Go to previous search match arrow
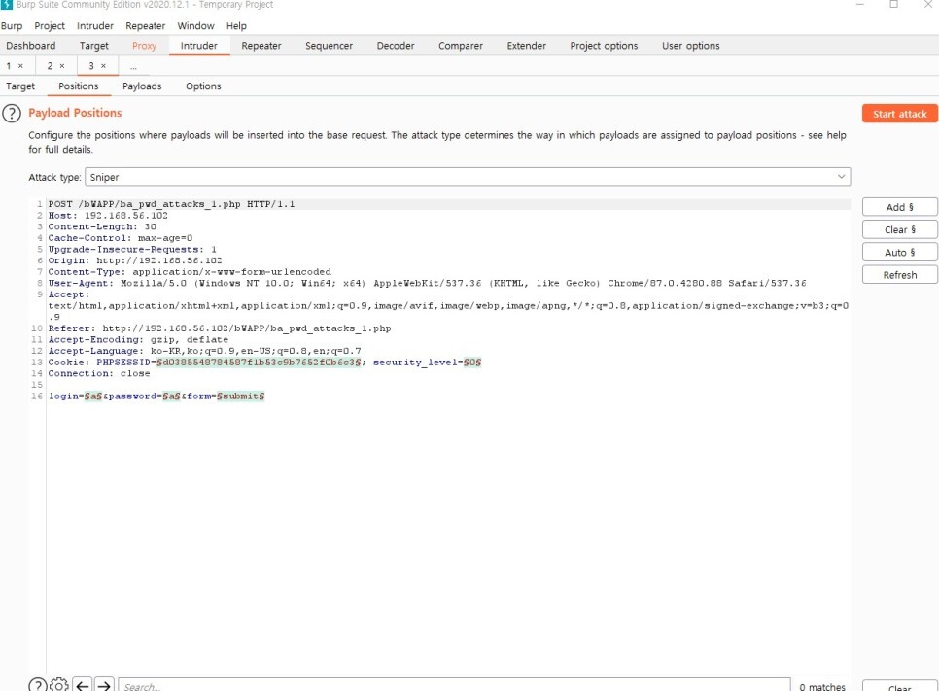Viewport: 939px width, 691px height. coord(83,685)
